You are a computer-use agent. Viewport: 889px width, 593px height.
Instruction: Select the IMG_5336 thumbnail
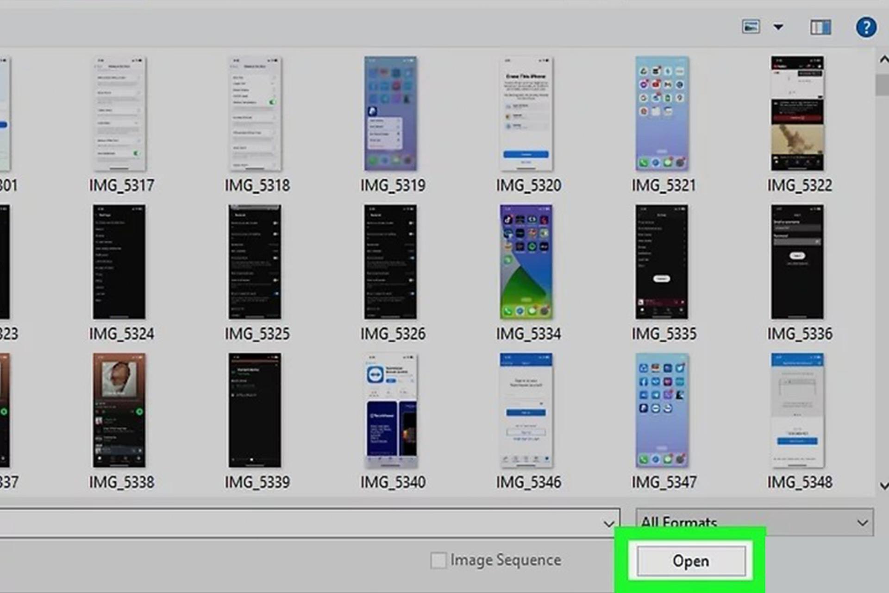coord(798,262)
